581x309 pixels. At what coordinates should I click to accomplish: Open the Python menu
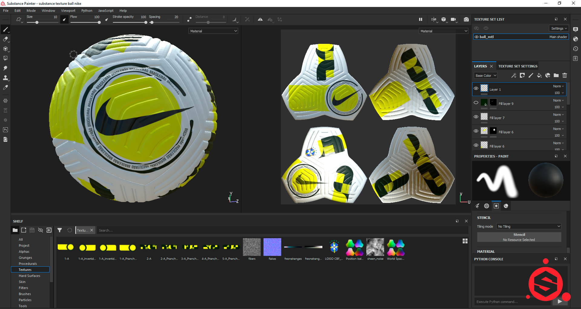pyautogui.click(x=87, y=11)
